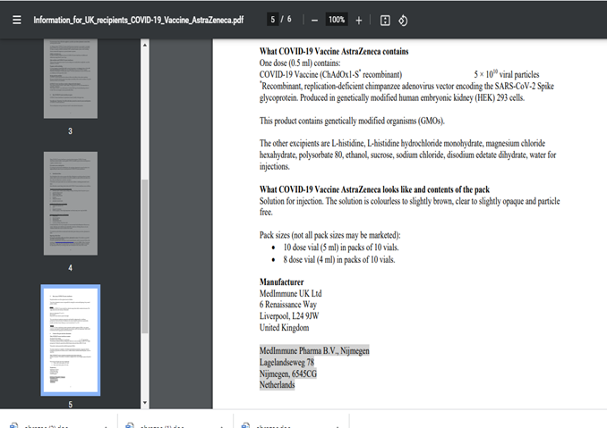
Task: Click '10 dose vial (5 ml)' bullet
Action: (341, 248)
